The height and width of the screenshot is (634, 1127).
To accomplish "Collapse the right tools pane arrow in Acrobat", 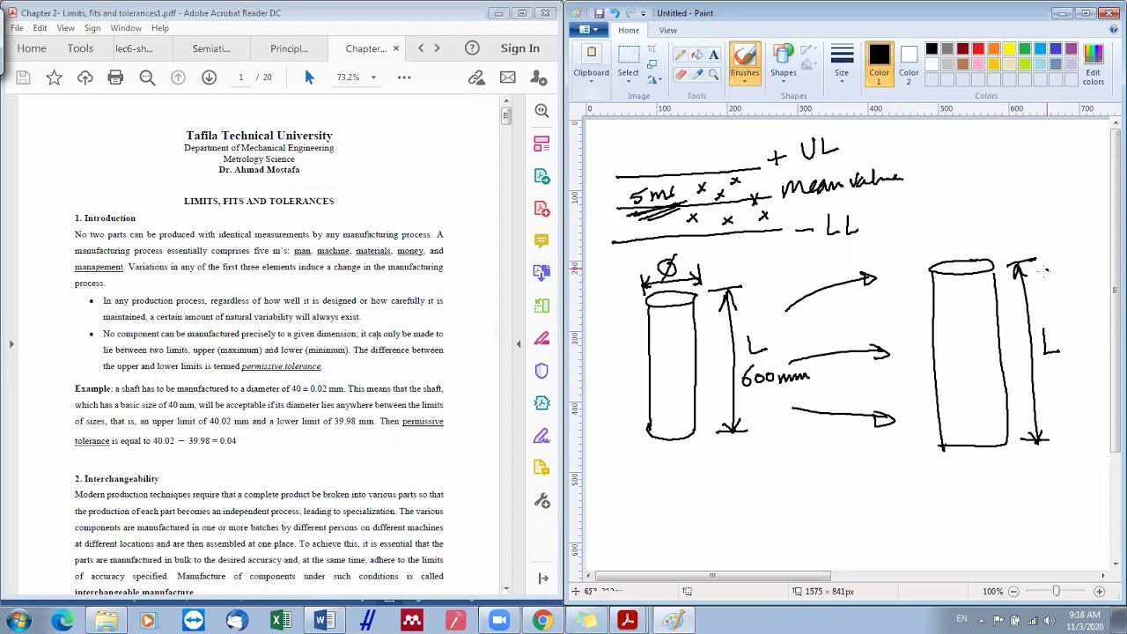I will tap(519, 344).
